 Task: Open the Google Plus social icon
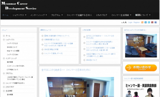tap(152, 22)
